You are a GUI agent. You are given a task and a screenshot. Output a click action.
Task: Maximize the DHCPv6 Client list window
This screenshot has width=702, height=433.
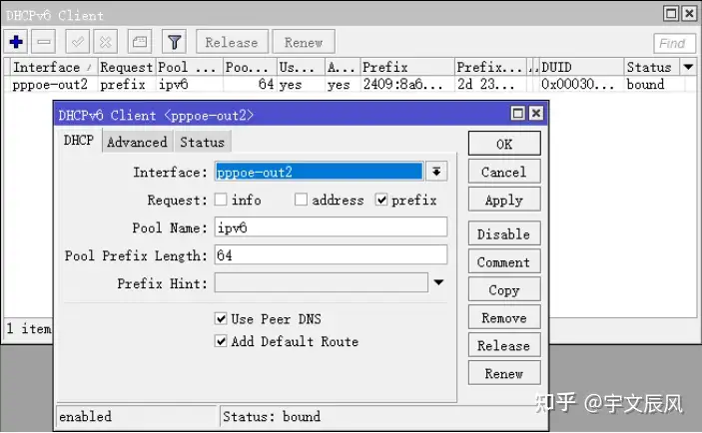(671, 13)
